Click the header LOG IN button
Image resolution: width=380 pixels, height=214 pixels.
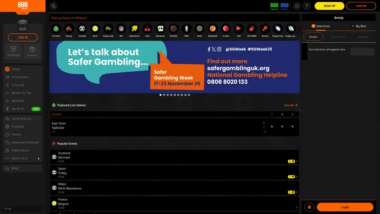[x=361, y=6]
